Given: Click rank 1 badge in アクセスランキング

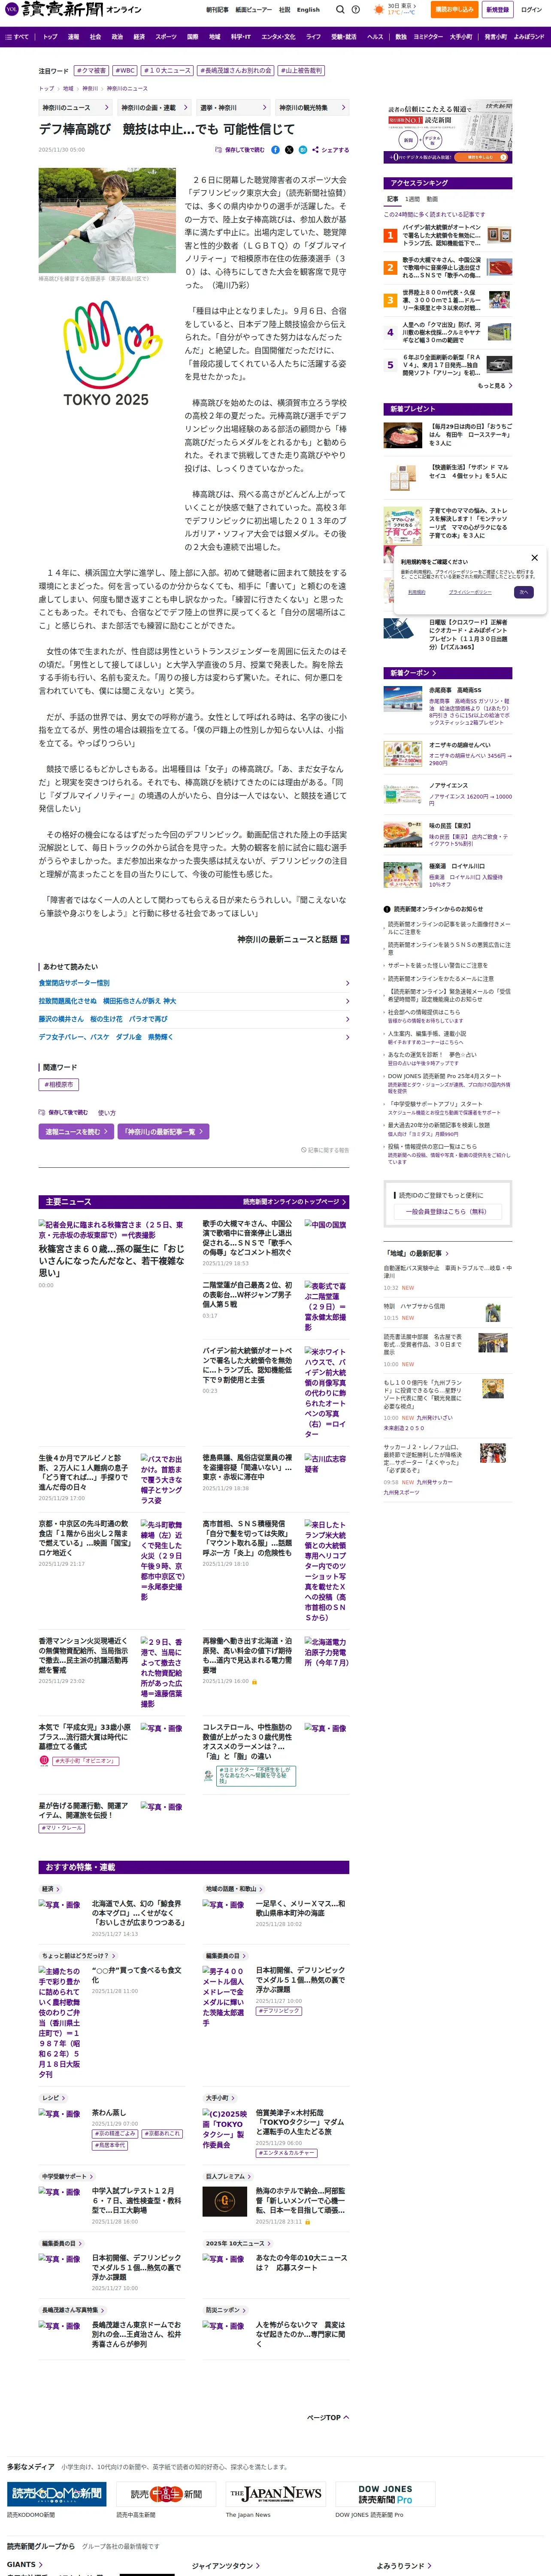Looking at the screenshot, I should tap(390, 236).
